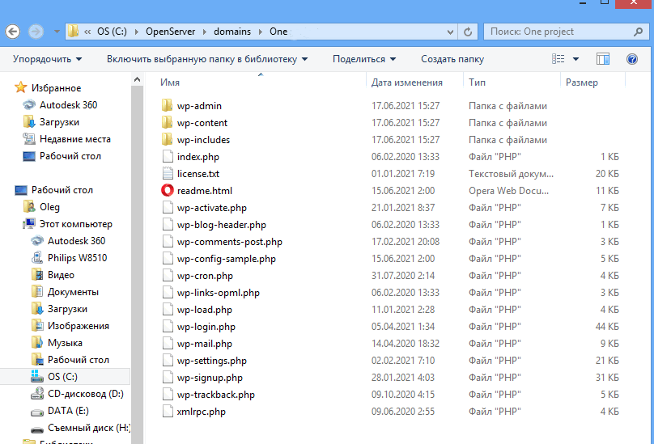The width and height of the screenshot is (654, 444).
Task: Open Philips W8510 device in sidebar
Action: [x=77, y=258]
